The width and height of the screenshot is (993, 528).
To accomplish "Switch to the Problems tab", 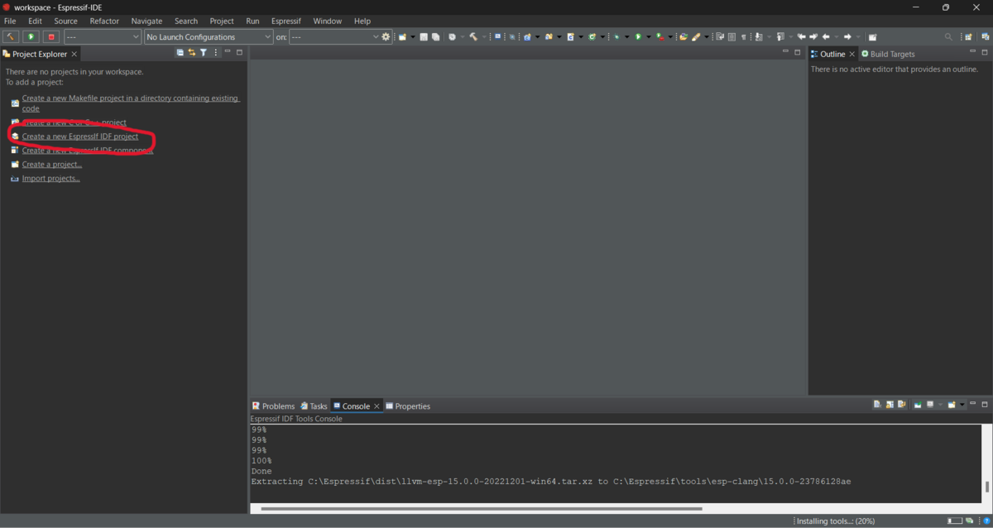I will (274, 406).
